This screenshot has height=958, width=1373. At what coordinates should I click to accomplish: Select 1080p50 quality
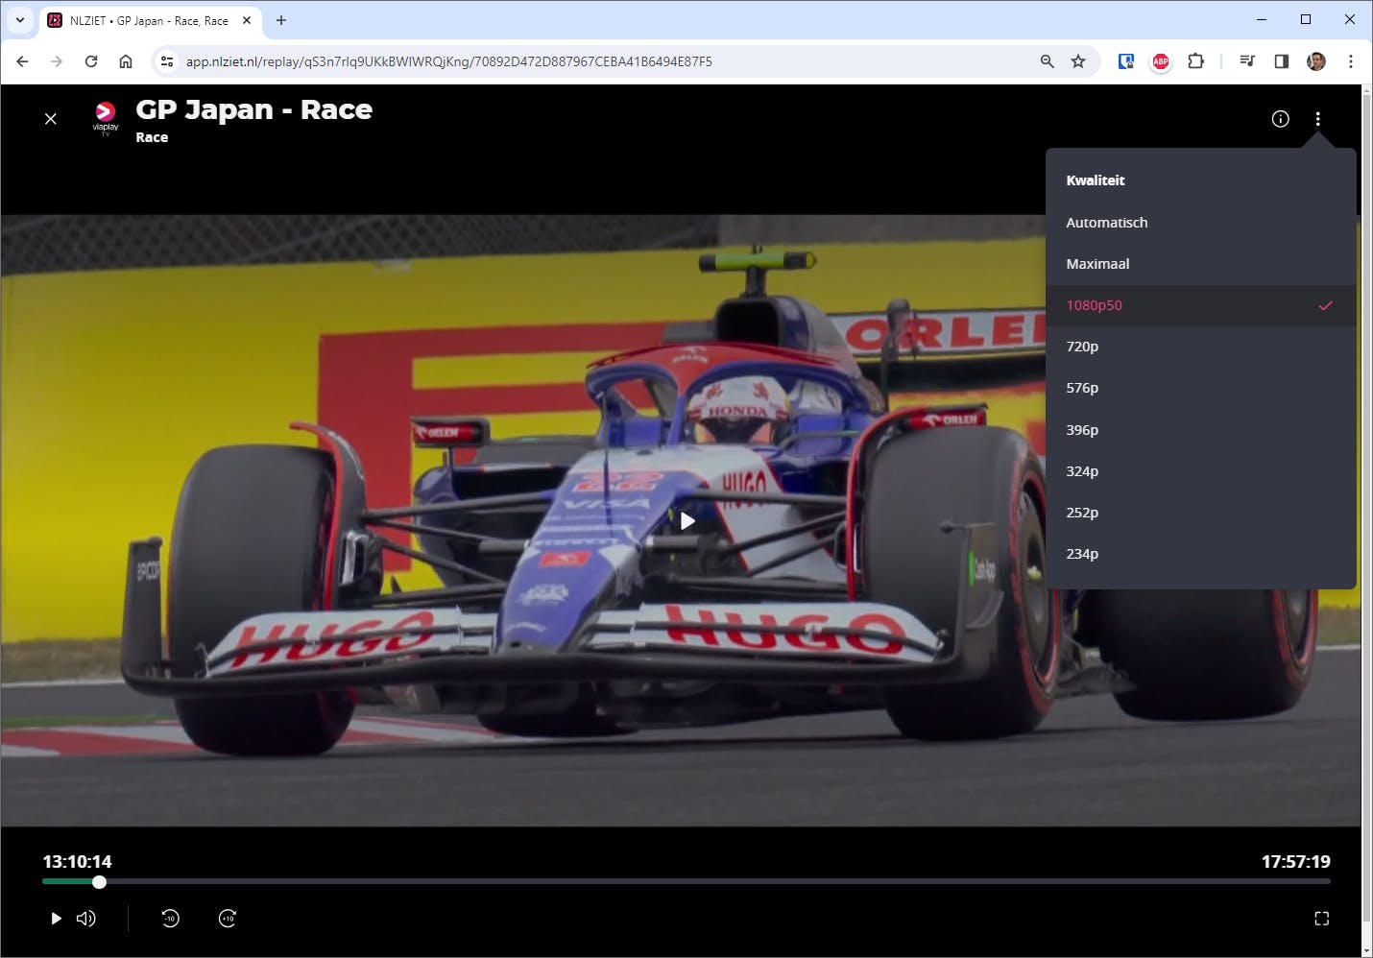click(1200, 305)
